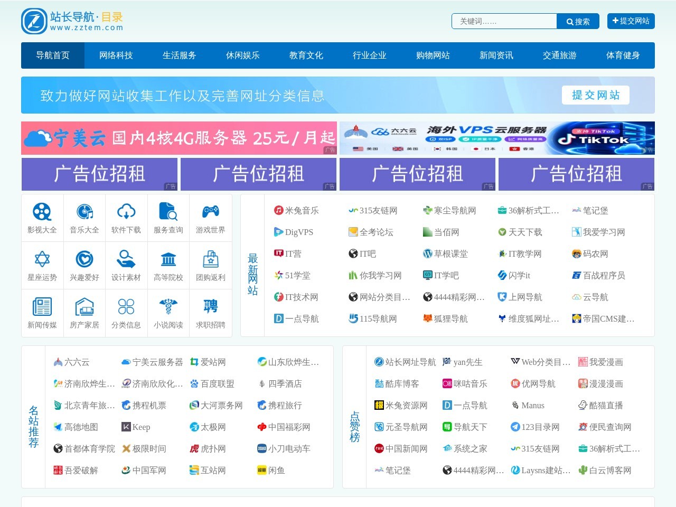
Task: Open the 体育健身 menu category
Action: (623, 55)
